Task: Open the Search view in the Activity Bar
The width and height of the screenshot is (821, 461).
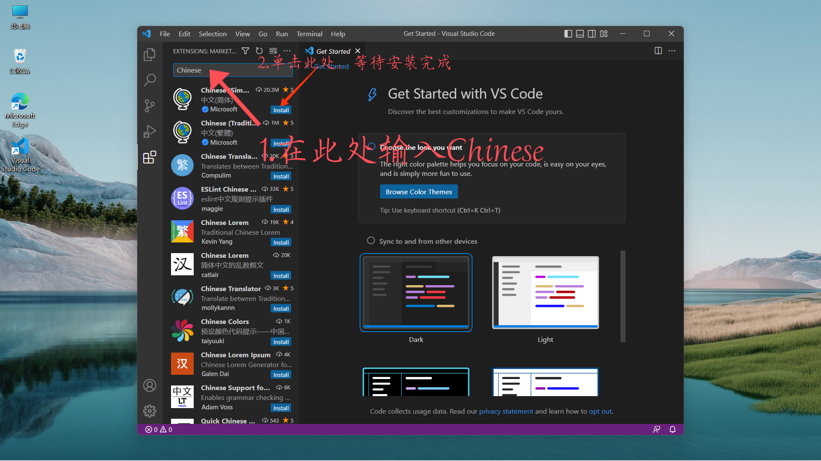Action: coord(149,80)
